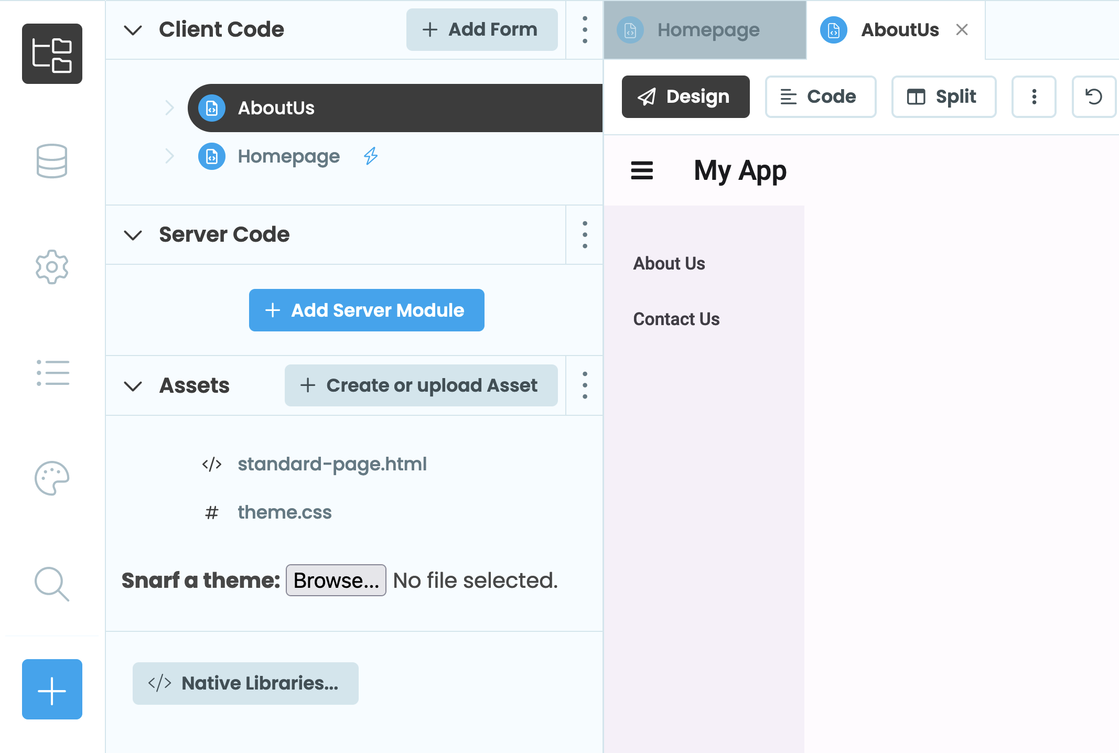This screenshot has height=753, width=1119.
Task: Click the search sidebar icon
Action: (51, 584)
